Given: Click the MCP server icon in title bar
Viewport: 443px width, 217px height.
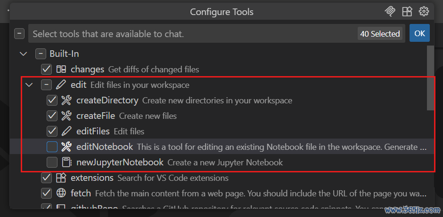Looking at the screenshot, I should click(x=390, y=12).
